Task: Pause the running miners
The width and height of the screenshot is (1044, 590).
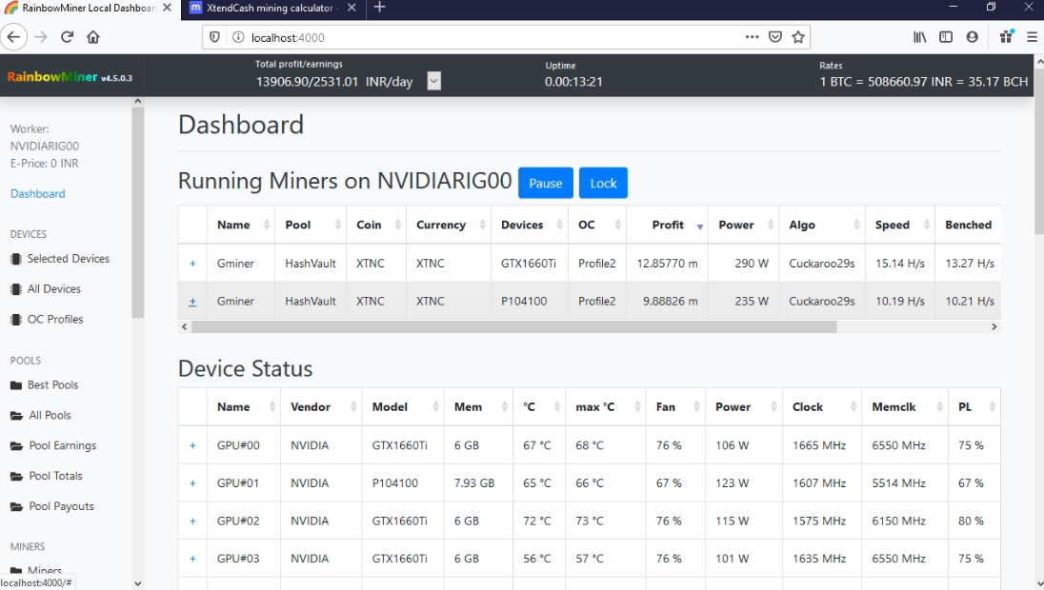Action: click(545, 183)
